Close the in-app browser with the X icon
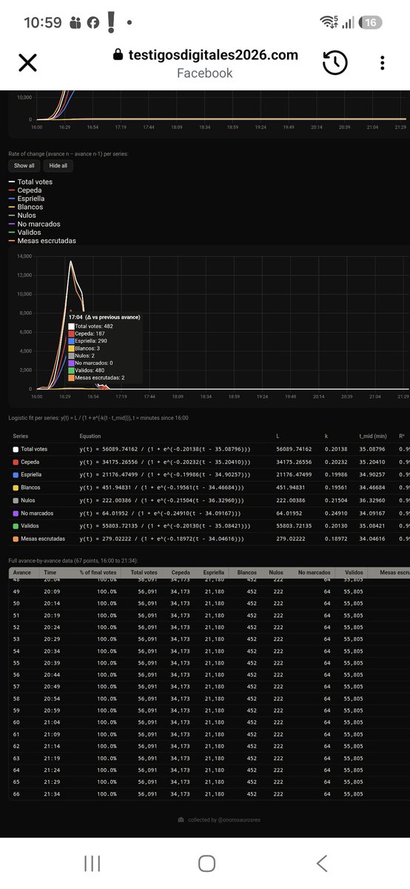 coord(27,63)
